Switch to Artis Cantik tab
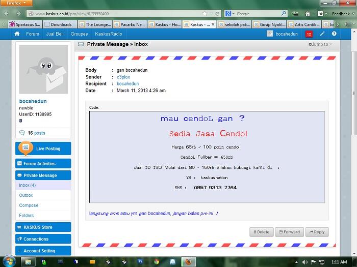This screenshot has width=357, height=267. click(x=304, y=24)
